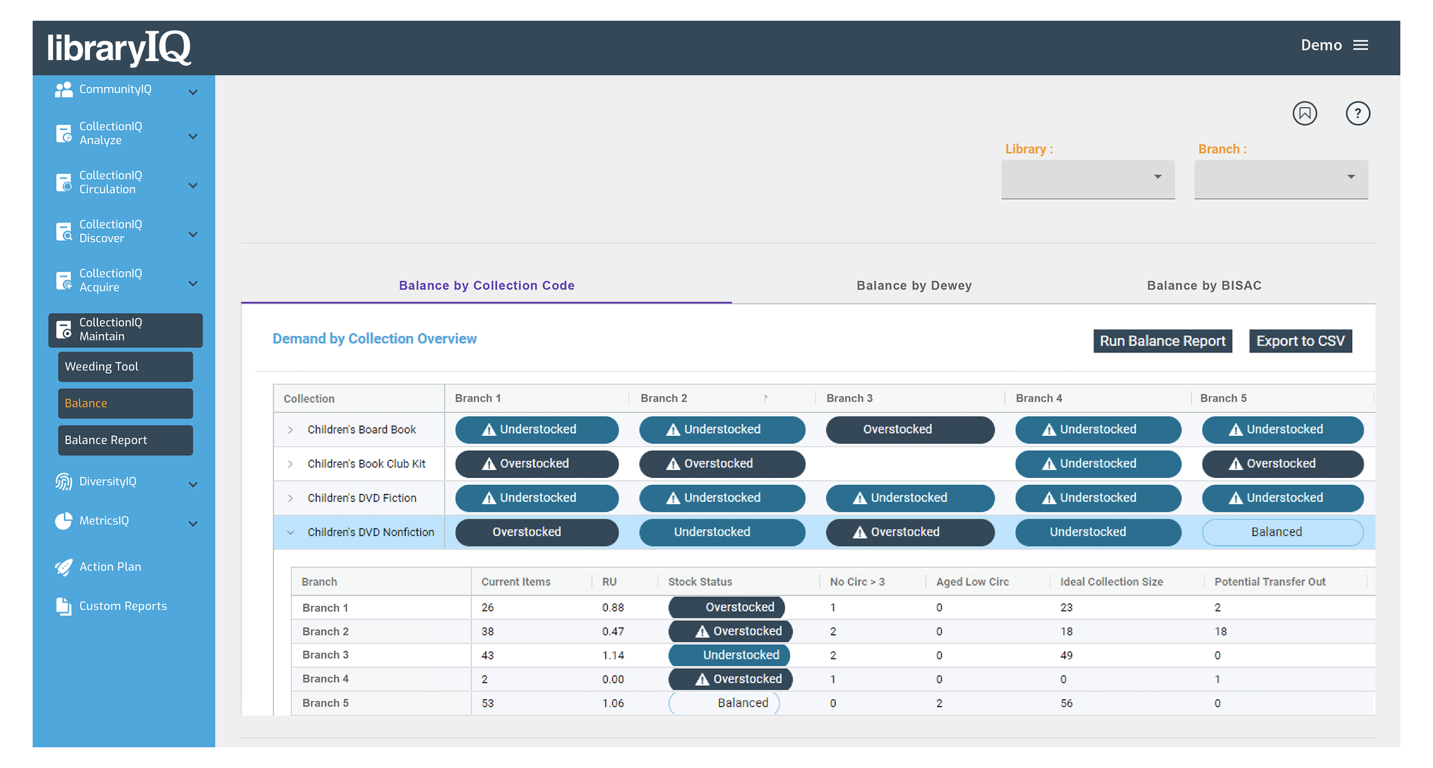Open the Branch dropdown
The image size is (1433, 768).
(1280, 179)
